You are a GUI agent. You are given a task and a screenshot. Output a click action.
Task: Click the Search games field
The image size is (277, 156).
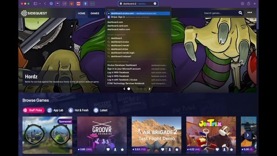tap(220, 13)
